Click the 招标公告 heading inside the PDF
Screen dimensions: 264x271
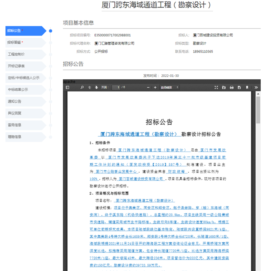(159, 122)
